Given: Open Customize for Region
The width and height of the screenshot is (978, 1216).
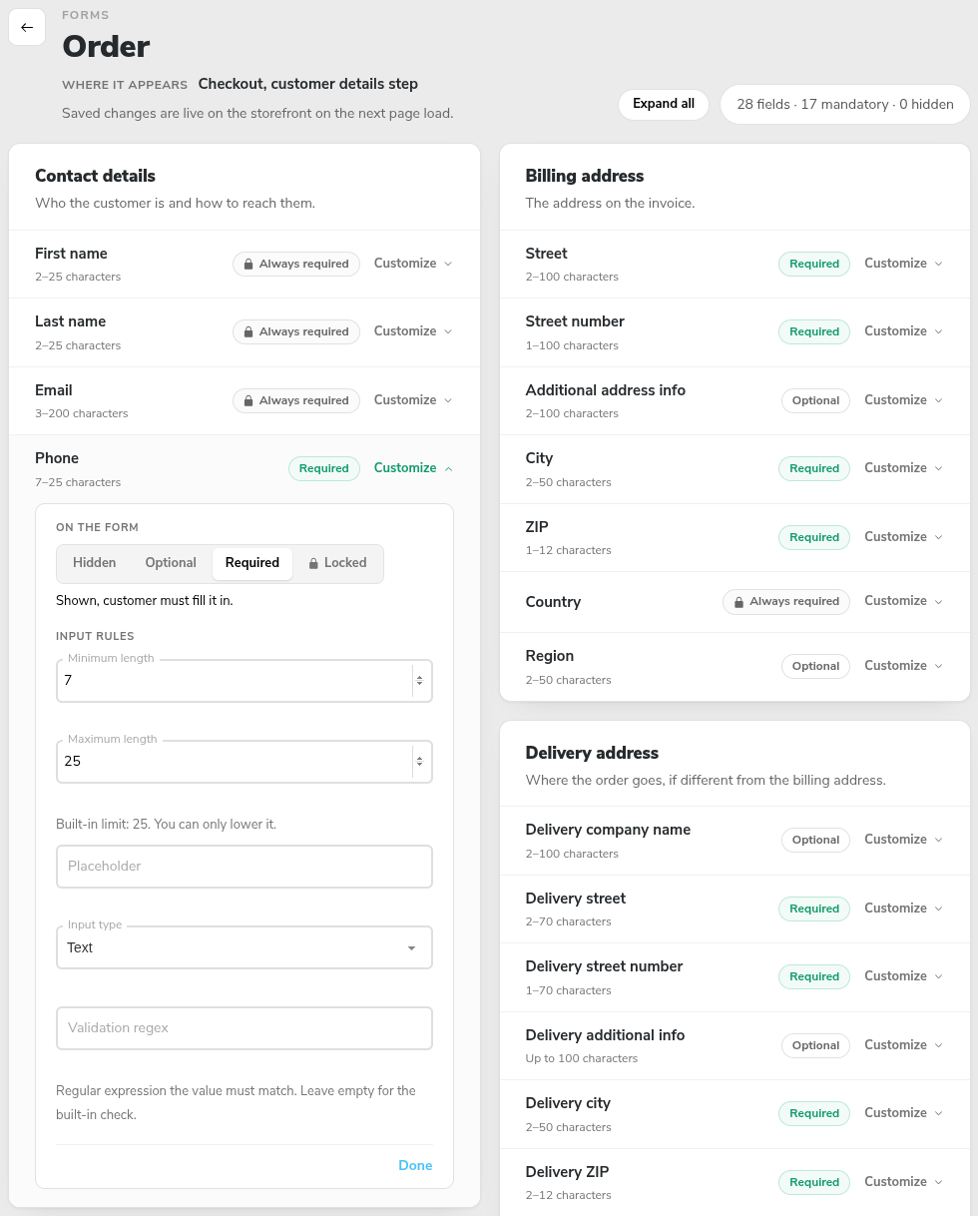Looking at the screenshot, I should tap(903, 666).
